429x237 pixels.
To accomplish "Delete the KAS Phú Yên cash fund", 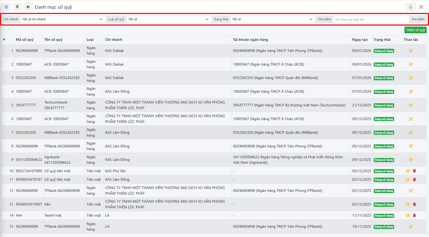I will 414,171.
